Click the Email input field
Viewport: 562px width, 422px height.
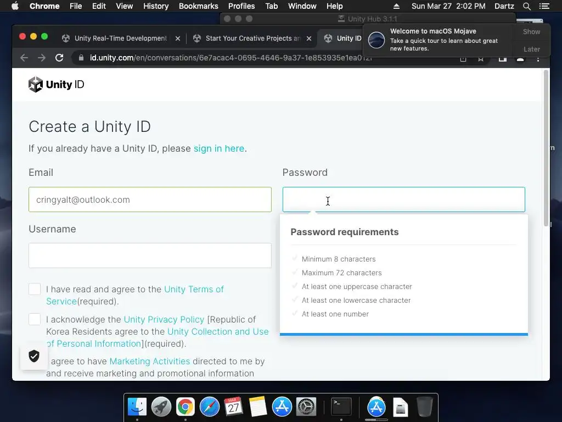pyautogui.click(x=150, y=199)
